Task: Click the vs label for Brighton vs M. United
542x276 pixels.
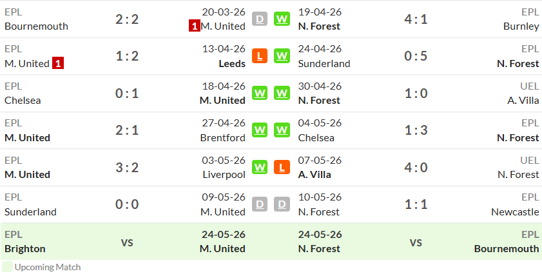Action: 127,242
